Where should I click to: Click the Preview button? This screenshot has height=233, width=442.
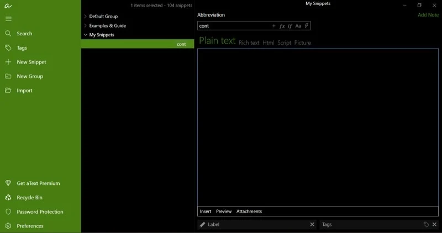pos(224,211)
